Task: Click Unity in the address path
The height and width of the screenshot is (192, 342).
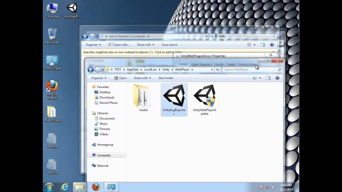Action: click(x=166, y=70)
